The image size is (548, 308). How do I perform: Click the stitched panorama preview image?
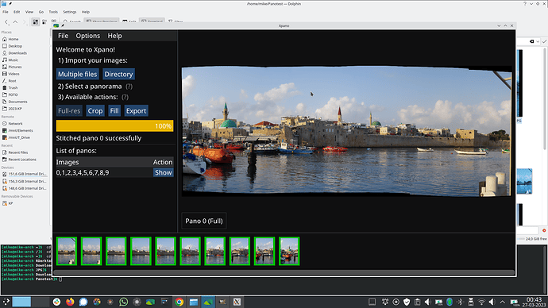pos(346,131)
